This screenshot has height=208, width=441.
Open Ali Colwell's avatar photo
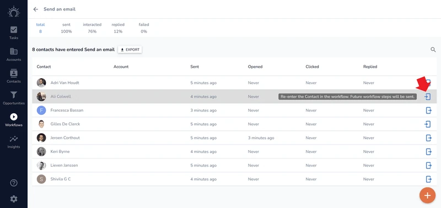click(41, 96)
